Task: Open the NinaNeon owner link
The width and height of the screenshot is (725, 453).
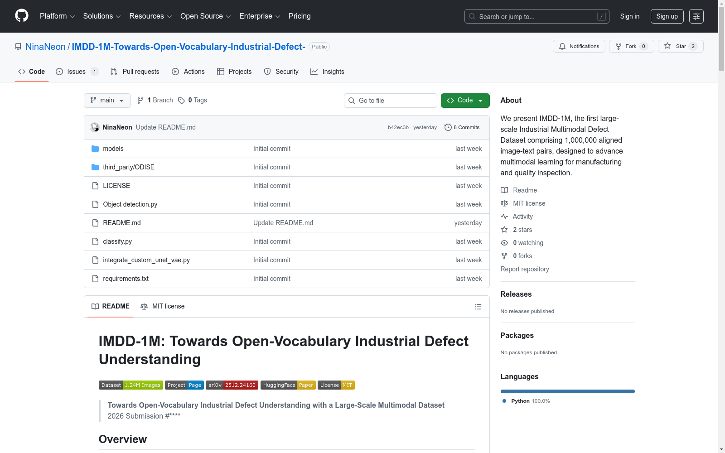Action: 45,47
